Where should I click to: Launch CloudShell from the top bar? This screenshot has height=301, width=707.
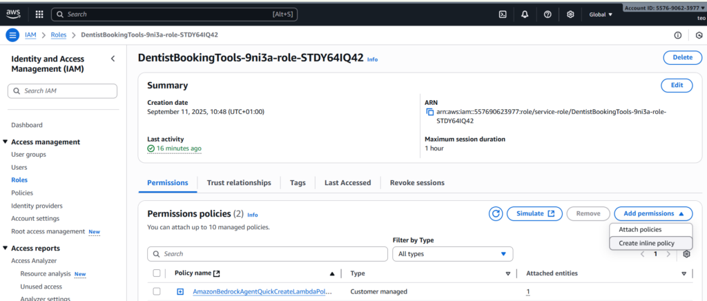[x=503, y=14]
